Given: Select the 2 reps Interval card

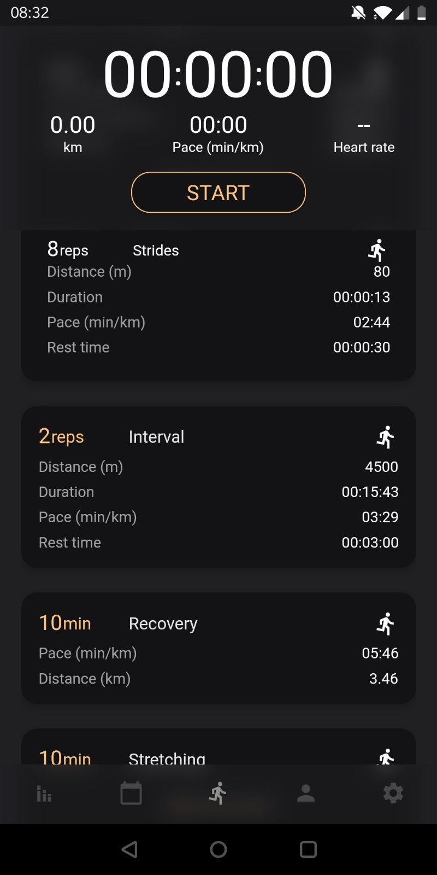Looking at the screenshot, I should click(218, 487).
